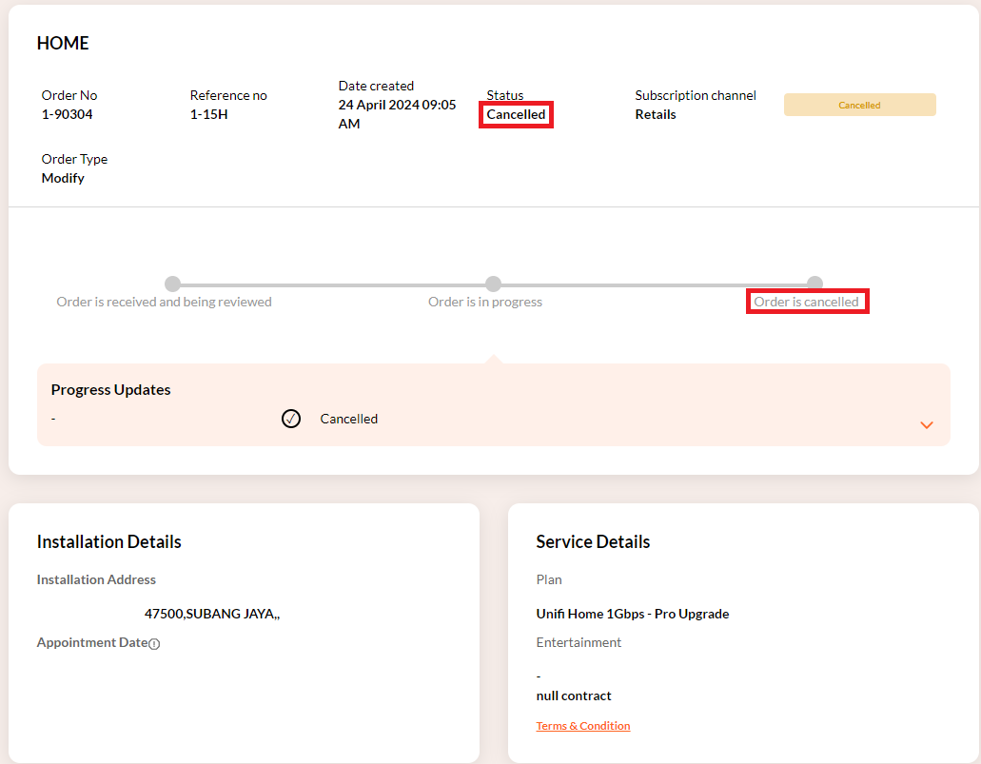Click the Unifi Home 1Gbps - Pro Upgrade plan
This screenshot has height=764, width=981.
coord(632,614)
